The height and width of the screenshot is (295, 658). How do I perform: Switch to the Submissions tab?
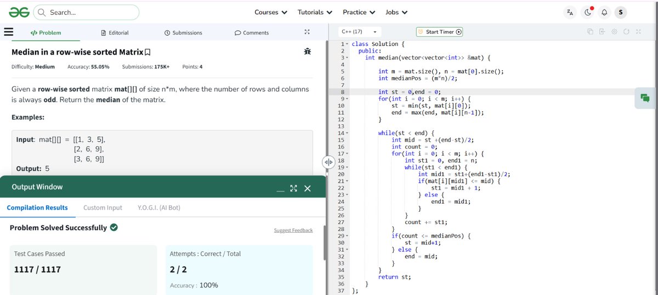pos(183,33)
